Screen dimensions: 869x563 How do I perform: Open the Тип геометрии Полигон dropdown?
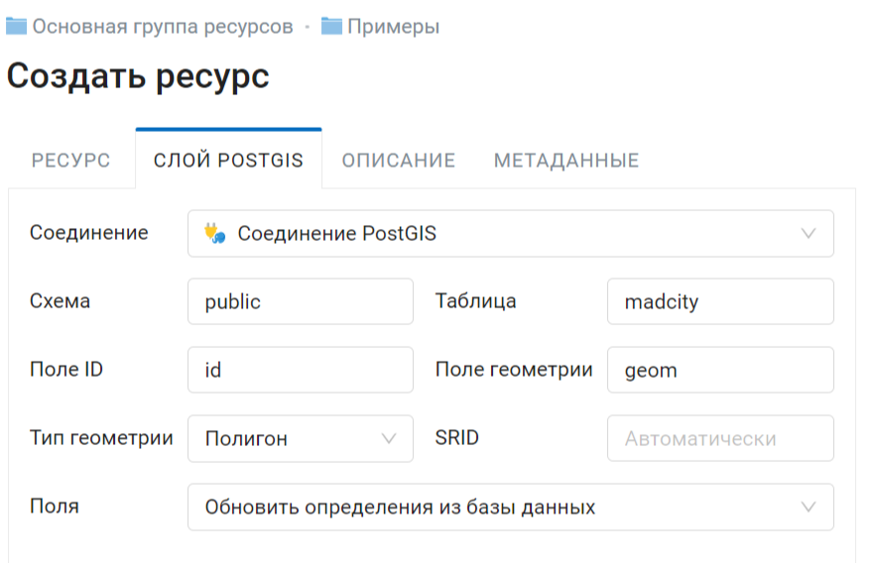pos(301,438)
